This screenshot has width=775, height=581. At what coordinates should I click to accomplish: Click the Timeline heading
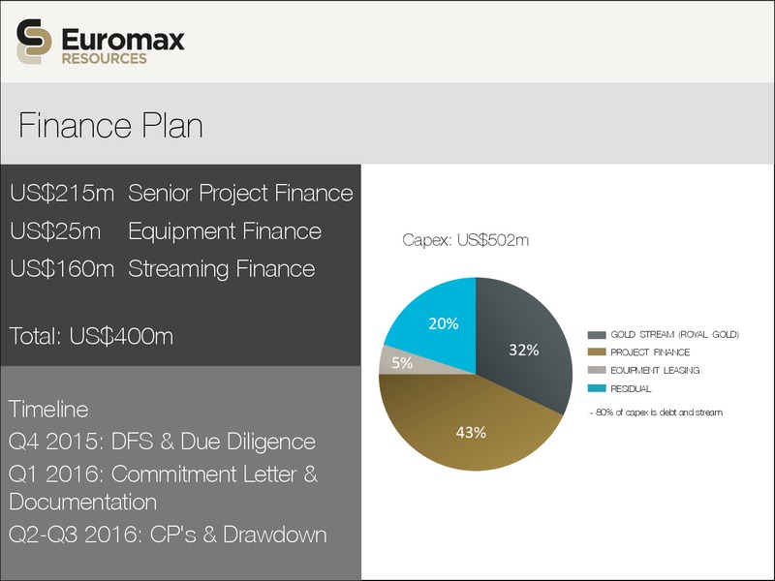coord(48,409)
